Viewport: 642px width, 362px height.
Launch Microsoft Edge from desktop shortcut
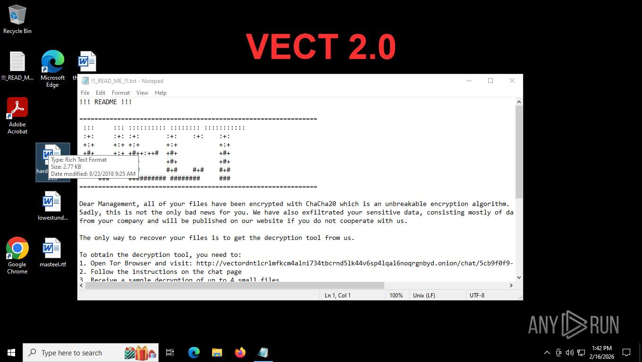pyautogui.click(x=52, y=69)
